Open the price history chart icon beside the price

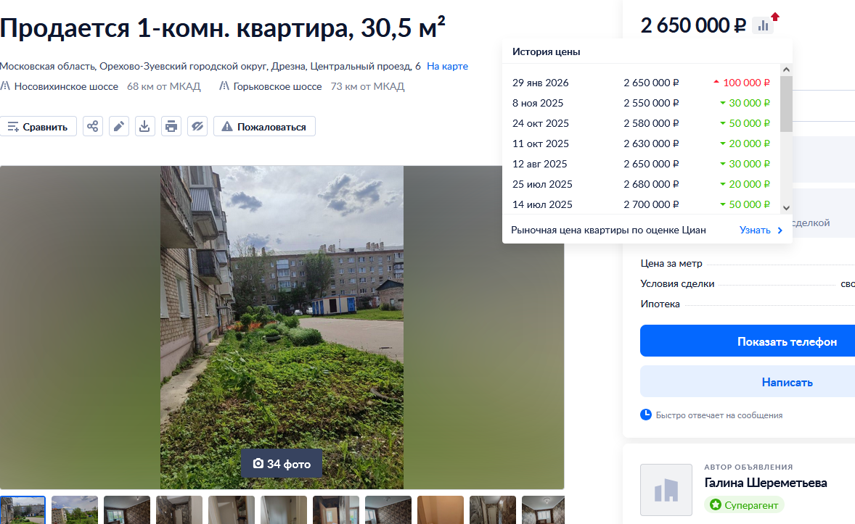(763, 25)
